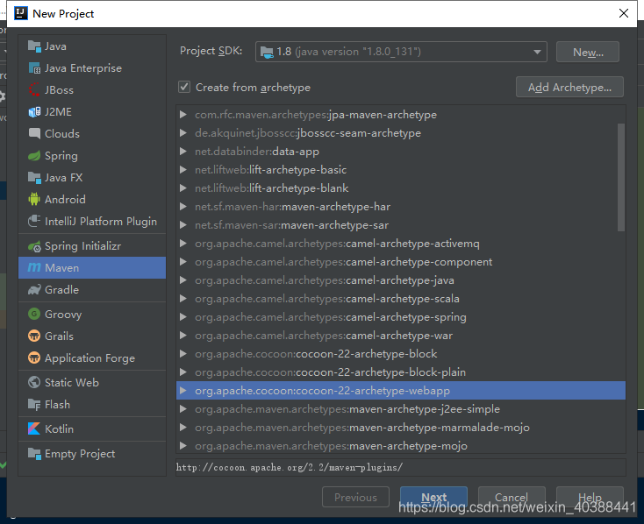Viewport: 644px width, 524px height.
Task: Click the J2ME icon
Action: click(x=34, y=111)
